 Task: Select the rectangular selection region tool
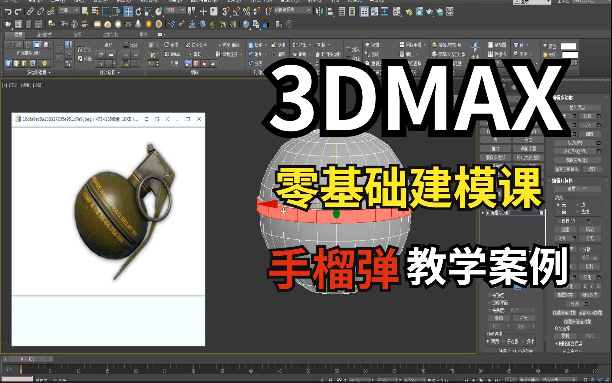coord(106,12)
